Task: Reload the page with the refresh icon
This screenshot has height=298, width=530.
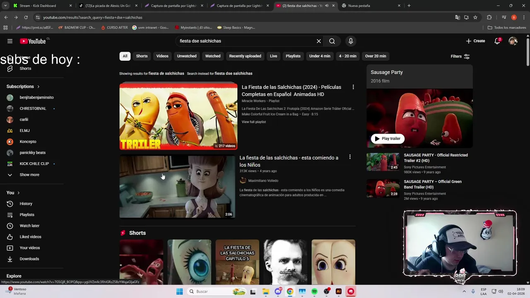Action: pos(26,17)
